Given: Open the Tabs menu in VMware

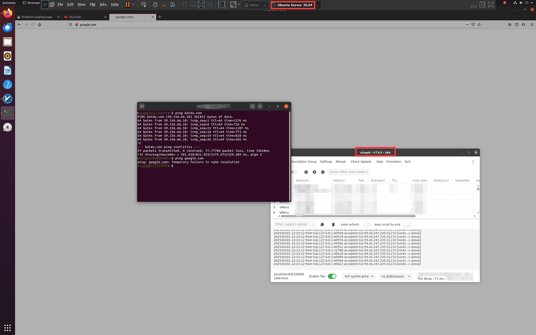Looking at the screenshot, I should pos(103,5).
